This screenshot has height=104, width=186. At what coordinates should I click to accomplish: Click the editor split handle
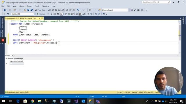(x=180, y=21)
